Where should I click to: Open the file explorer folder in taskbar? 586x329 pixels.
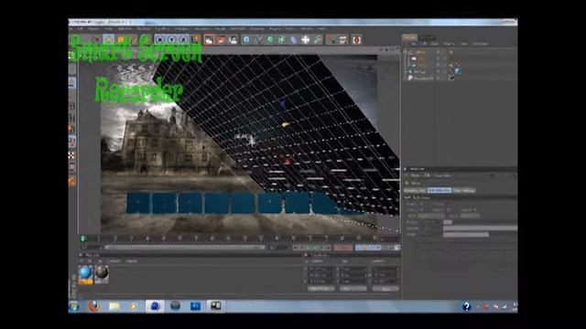point(114,306)
